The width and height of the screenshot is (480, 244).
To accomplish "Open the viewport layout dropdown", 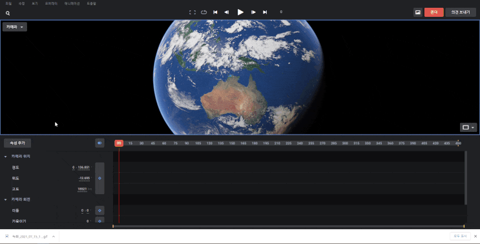I will pos(468,128).
